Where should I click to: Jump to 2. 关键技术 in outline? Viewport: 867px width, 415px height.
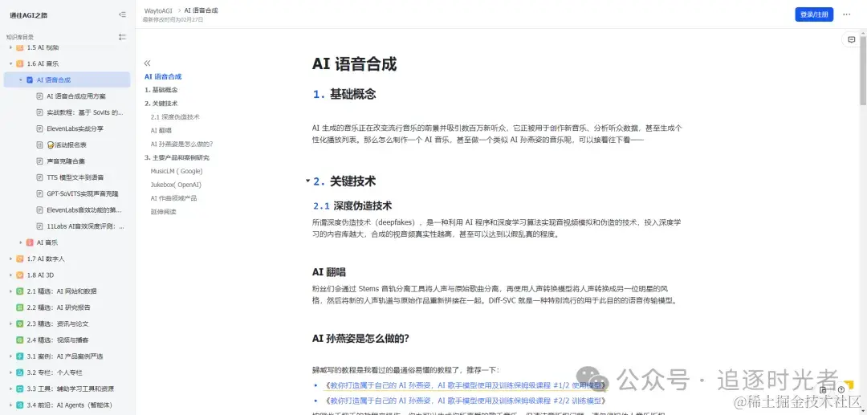[x=161, y=104]
